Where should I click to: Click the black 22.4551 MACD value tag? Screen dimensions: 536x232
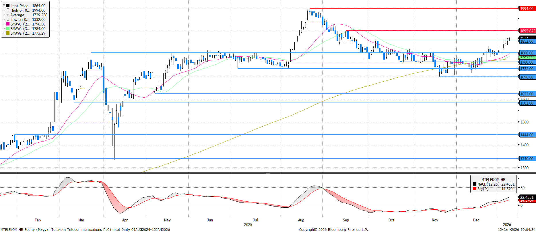pyautogui.click(x=527, y=197)
